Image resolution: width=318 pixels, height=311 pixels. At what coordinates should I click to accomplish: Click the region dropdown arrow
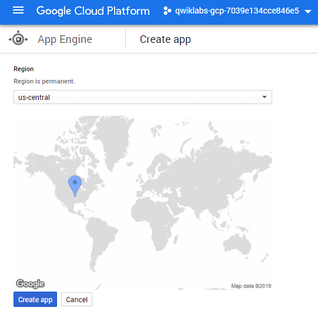click(x=265, y=97)
